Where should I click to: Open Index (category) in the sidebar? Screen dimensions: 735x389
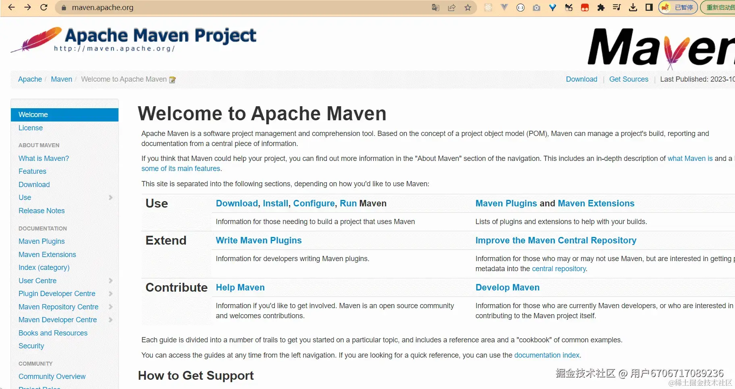click(x=44, y=268)
